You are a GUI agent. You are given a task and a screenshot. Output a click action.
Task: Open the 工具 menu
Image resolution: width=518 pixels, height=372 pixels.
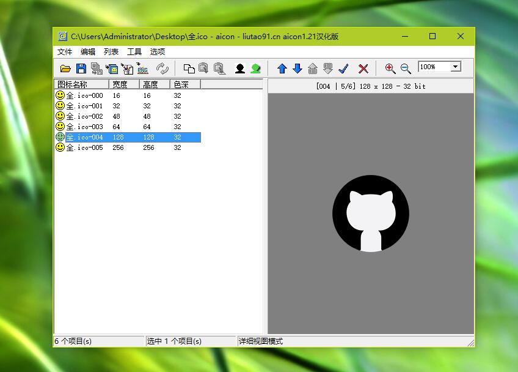134,51
